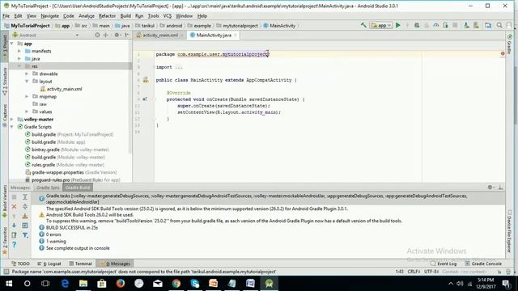Expand the mipmap folder
Image resolution: width=518 pixels, height=291 pixels.
click(27, 97)
